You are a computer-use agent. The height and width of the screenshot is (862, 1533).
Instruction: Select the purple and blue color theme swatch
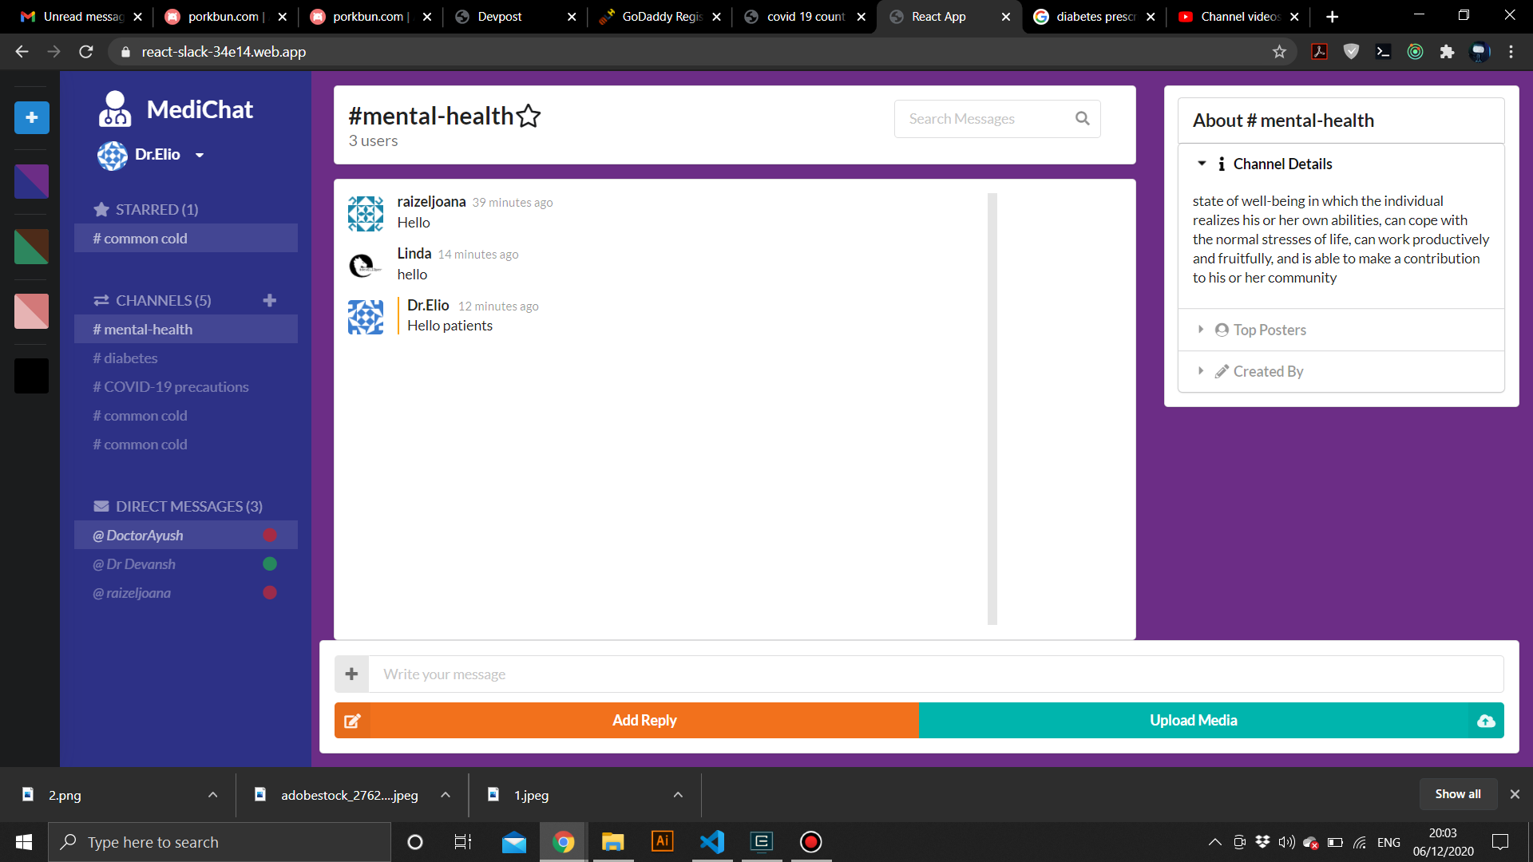(x=32, y=182)
